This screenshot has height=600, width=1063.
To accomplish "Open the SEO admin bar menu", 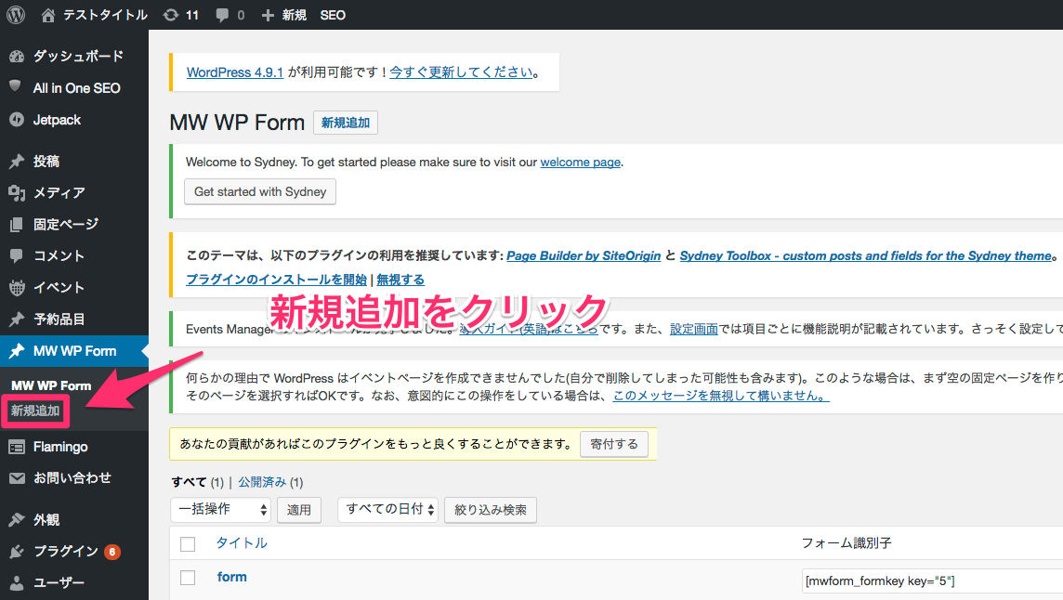I will pos(333,15).
